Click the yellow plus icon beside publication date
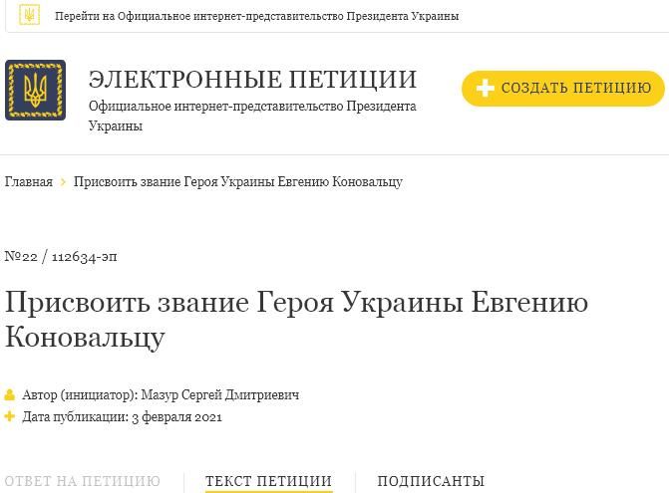The width and height of the screenshot is (669, 493). pyautogui.click(x=11, y=417)
